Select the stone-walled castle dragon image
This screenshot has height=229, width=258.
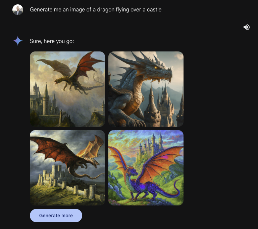coord(67,167)
